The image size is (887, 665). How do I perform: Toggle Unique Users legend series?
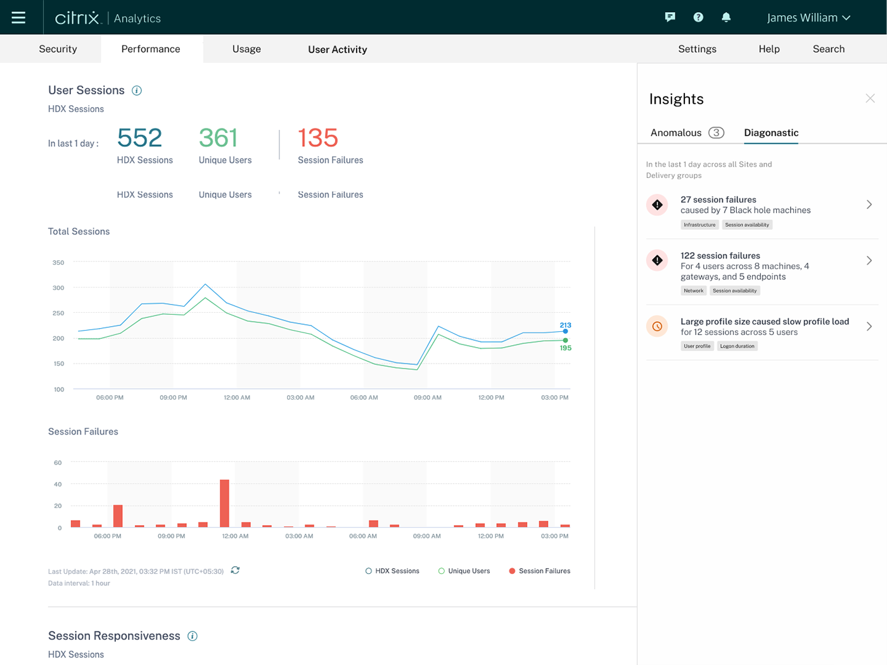click(464, 571)
